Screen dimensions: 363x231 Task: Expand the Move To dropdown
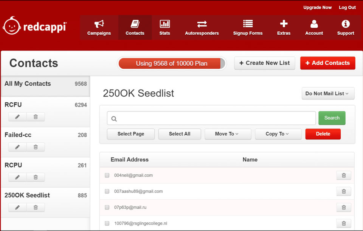[228, 134]
